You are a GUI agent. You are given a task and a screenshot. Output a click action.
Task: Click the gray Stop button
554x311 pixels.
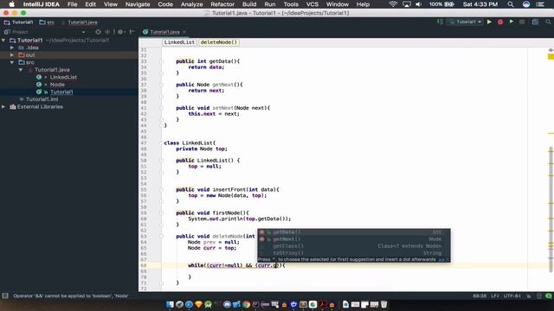click(522, 22)
